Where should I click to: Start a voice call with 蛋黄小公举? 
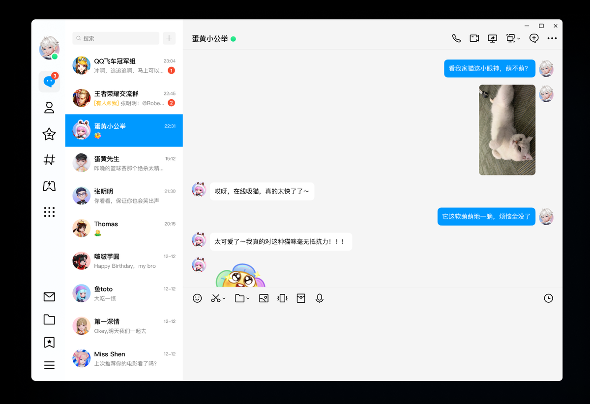(x=456, y=38)
